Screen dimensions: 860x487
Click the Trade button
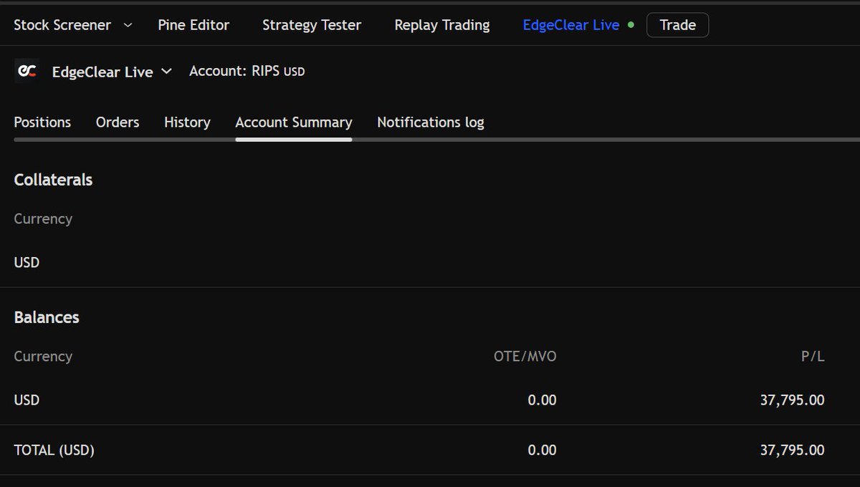pyautogui.click(x=677, y=25)
